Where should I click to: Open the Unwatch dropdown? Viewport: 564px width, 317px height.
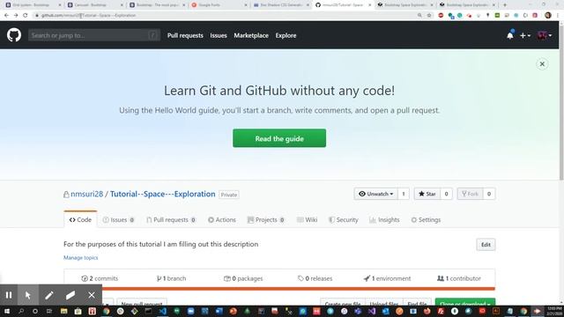pyautogui.click(x=376, y=194)
